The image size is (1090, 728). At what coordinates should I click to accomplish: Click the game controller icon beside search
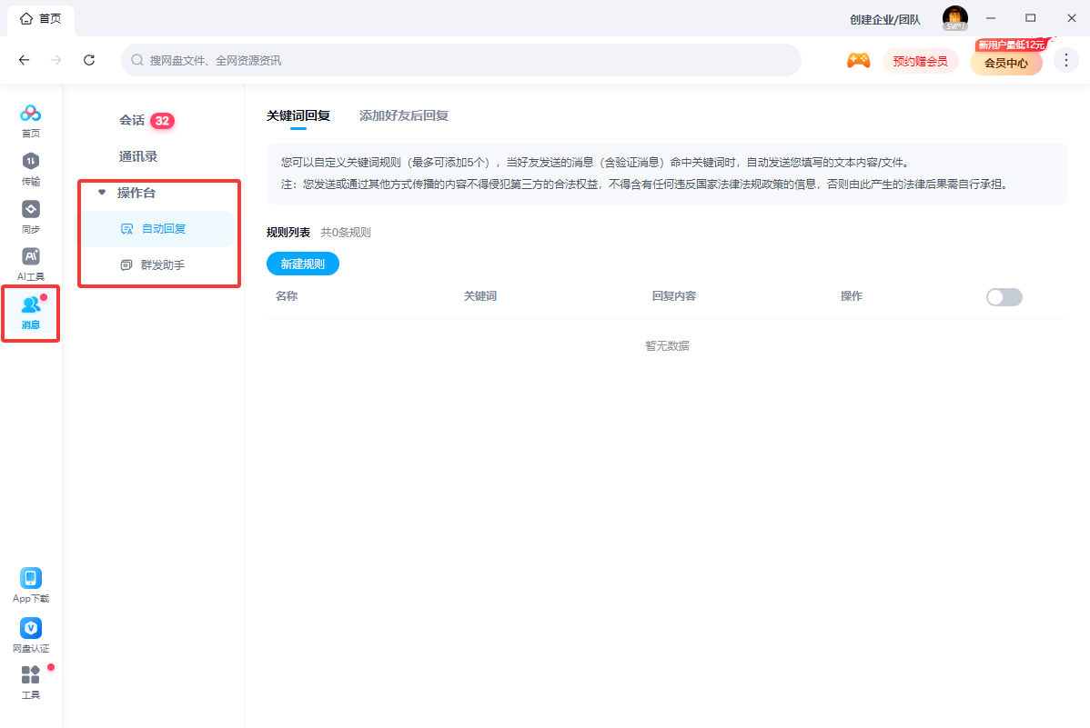coord(857,60)
